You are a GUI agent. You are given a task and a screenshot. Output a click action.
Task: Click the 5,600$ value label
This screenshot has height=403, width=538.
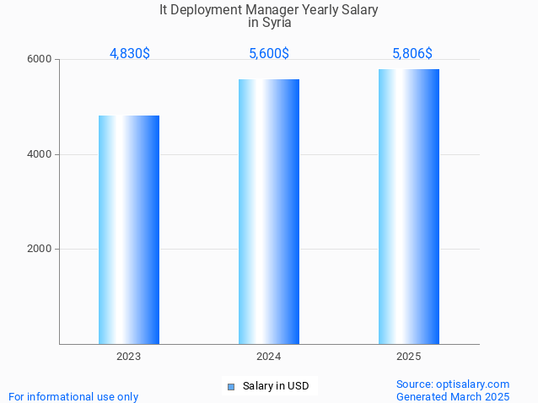click(x=269, y=53)
